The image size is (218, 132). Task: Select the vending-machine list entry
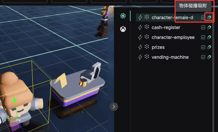point(170,57)
